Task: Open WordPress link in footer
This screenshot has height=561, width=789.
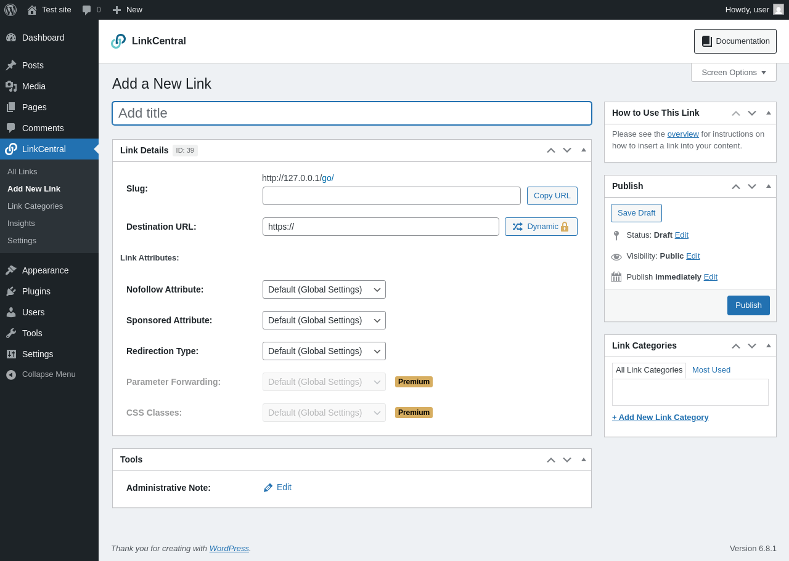Action: pos(229,548)
